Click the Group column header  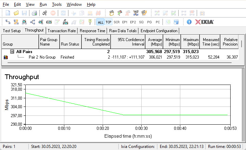(20, 42)
